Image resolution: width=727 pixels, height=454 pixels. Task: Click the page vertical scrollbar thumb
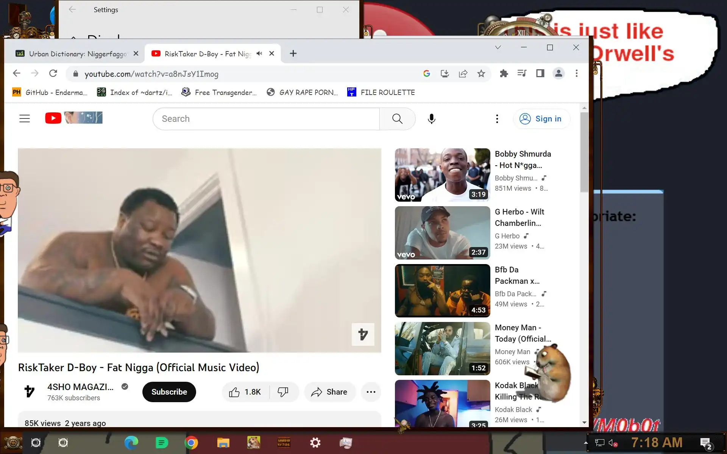click(x=584, y=151)
